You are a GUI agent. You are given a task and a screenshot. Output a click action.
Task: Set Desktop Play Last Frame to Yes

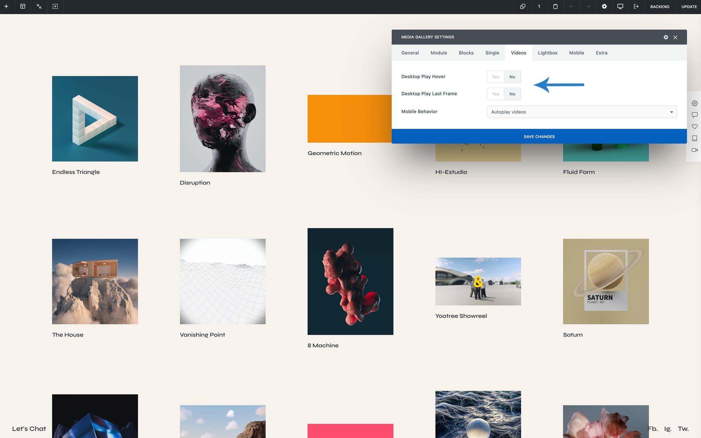pyautogui.click(x=495, y=94)
